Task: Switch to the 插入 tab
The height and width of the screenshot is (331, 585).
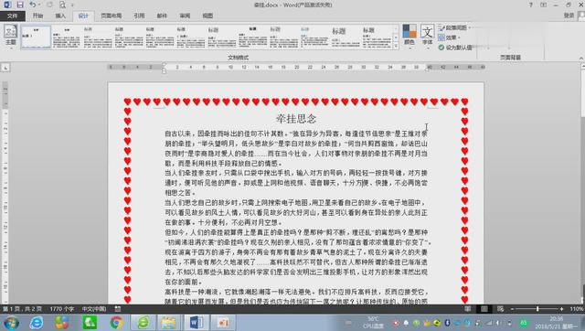Action: pyautogui.click(x=60, y=16)
